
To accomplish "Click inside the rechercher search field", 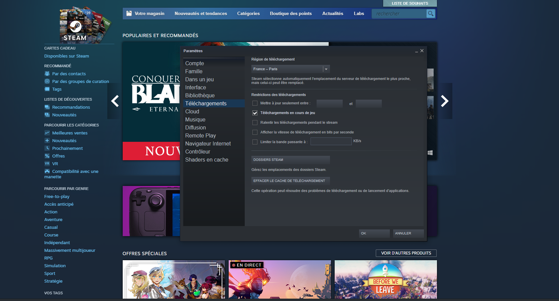I will pos(398,14).
